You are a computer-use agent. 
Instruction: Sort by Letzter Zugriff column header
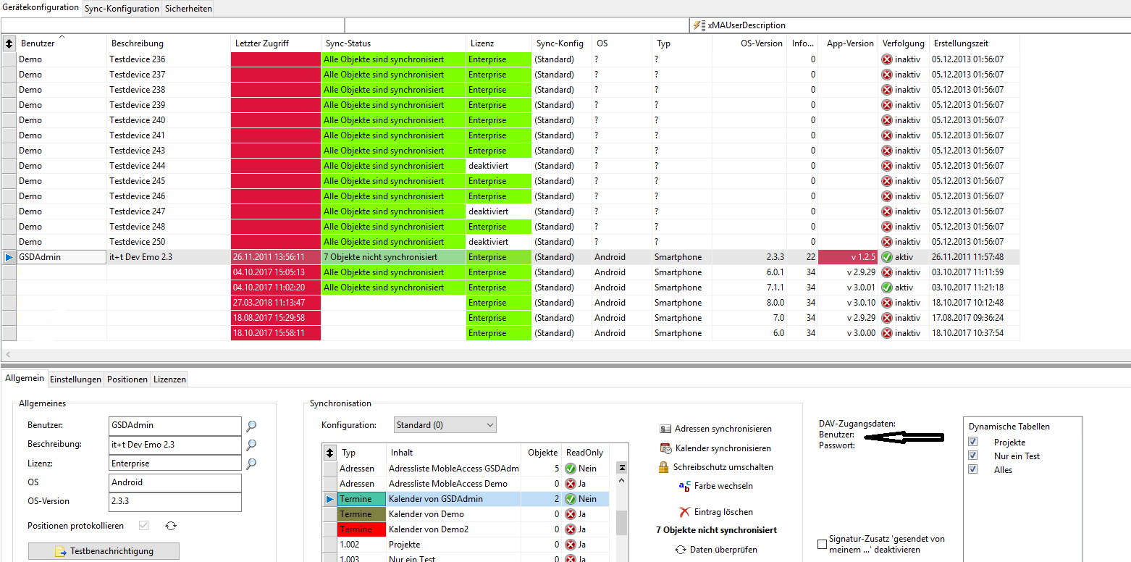coord(276,43)
